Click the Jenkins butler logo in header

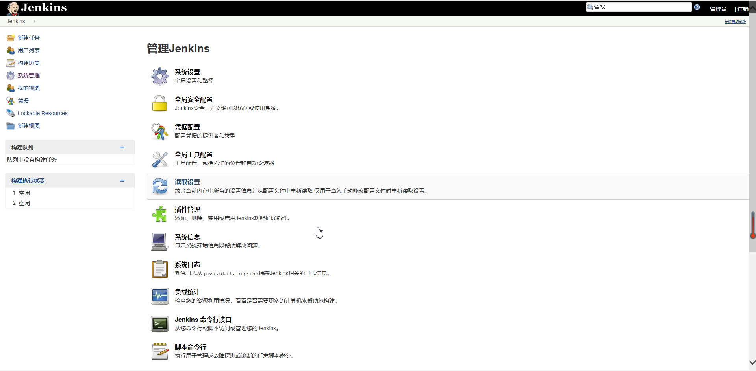[13, 8]
